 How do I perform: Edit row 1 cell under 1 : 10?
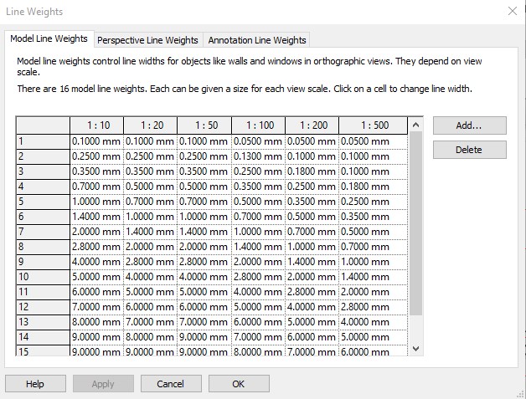(97, 141)
